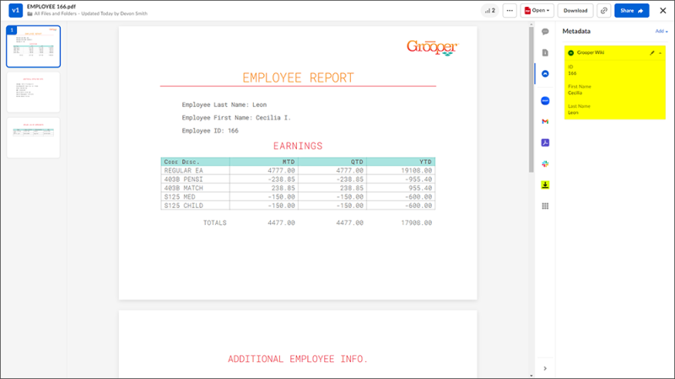Click the ADDITIONAL EMPLOYEE INFO. heading
Image resolution: width=675 pixels, height=379 pixels.
point(298,360)
